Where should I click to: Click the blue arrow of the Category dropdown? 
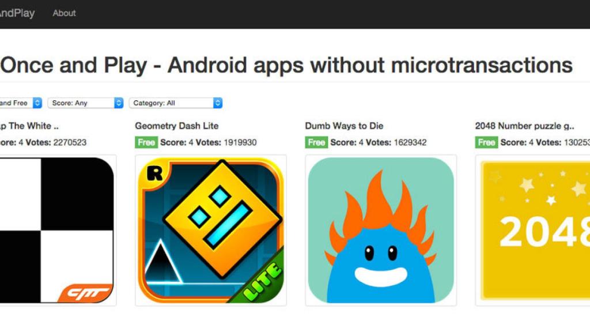coord(217,103)
